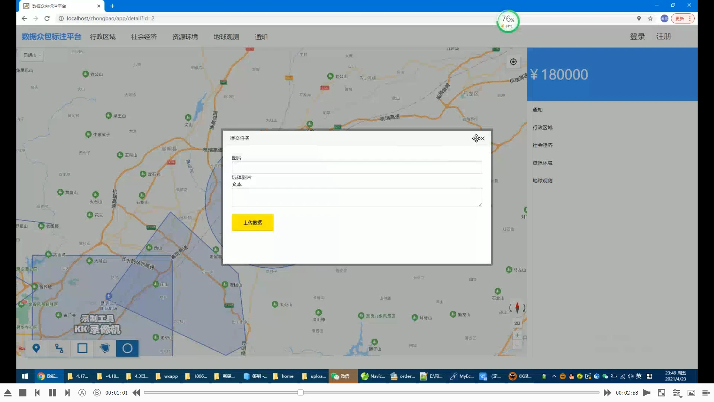This screenshot has height=402, width=714.
Task: Select the rectangle drawing tool
Action: (x=82, y=348)
